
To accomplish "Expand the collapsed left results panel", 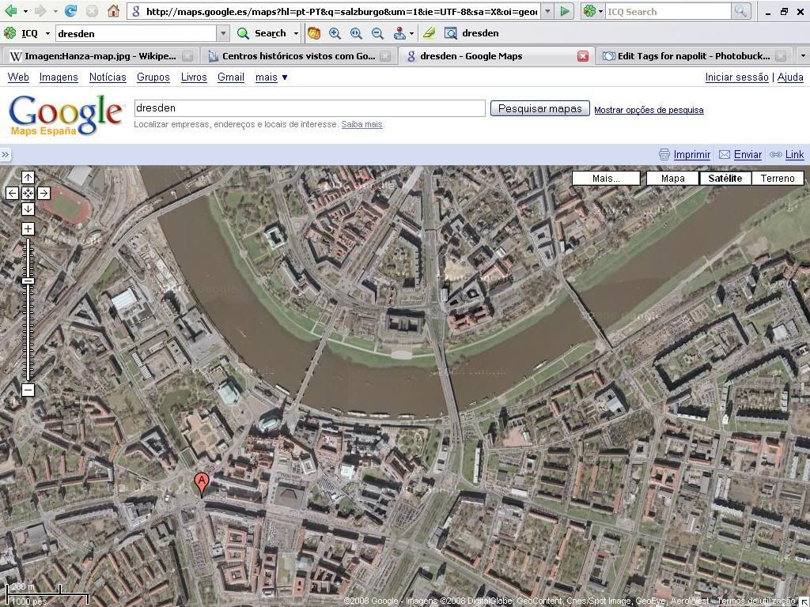I will (x=6, y=155).
